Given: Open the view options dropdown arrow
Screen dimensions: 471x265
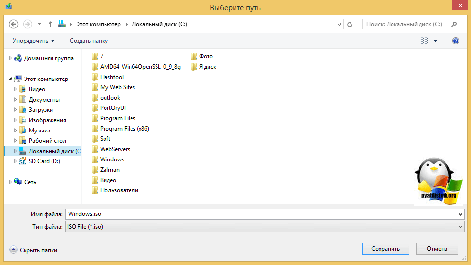Looking at the screenshot, I should (435, 41).
